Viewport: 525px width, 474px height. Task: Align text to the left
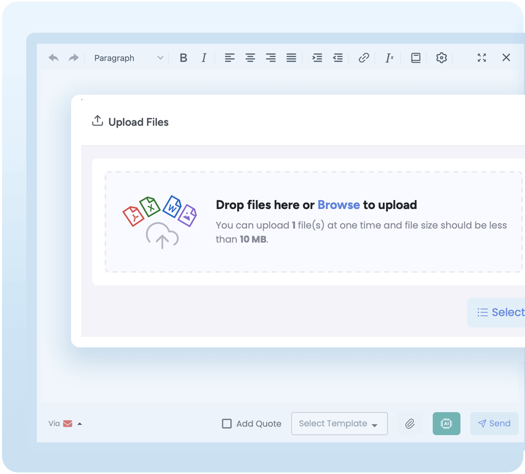point(229,58)
